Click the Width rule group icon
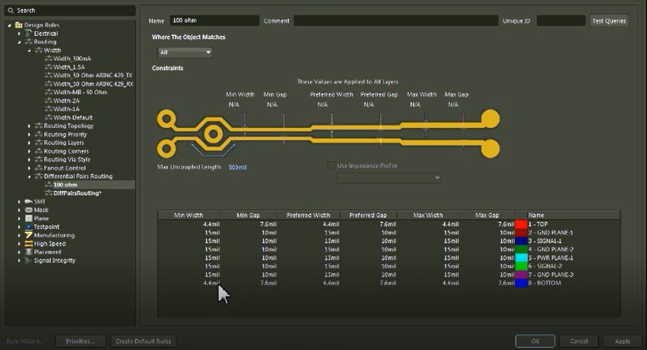The image size is (647, 350). pos(39,51)
